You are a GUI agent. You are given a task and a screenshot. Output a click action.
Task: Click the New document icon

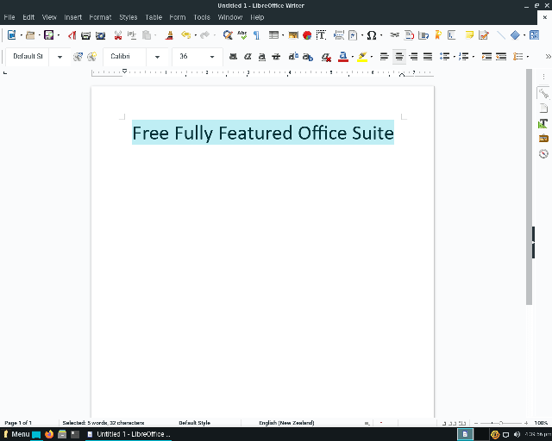11,35
